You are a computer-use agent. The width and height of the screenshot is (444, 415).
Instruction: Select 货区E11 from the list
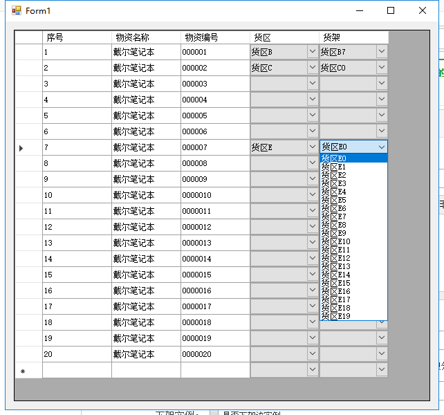pyautogui.click(x=353, y=250)
